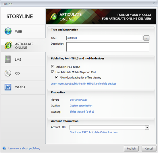Open Learn more about publishing link
The image size is (158, 153).
(24, 148)
